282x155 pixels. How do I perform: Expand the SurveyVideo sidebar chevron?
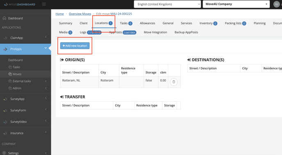tap(45, 121)
